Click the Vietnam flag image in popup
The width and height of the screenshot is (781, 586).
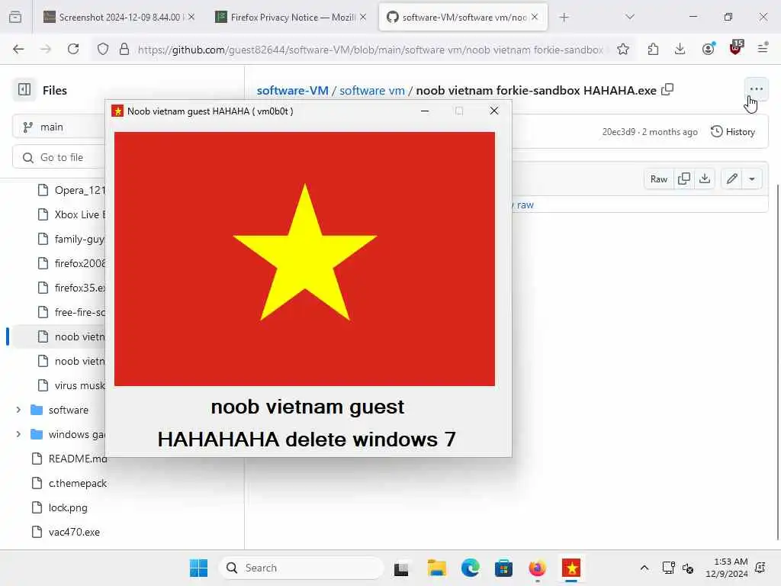pyautogui.click(x=304, y=259)
